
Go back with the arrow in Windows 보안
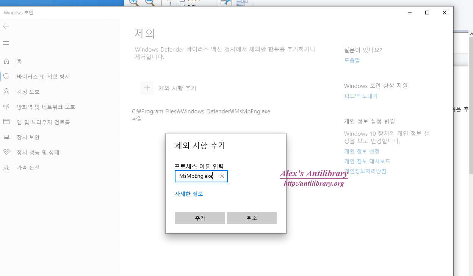6,26
